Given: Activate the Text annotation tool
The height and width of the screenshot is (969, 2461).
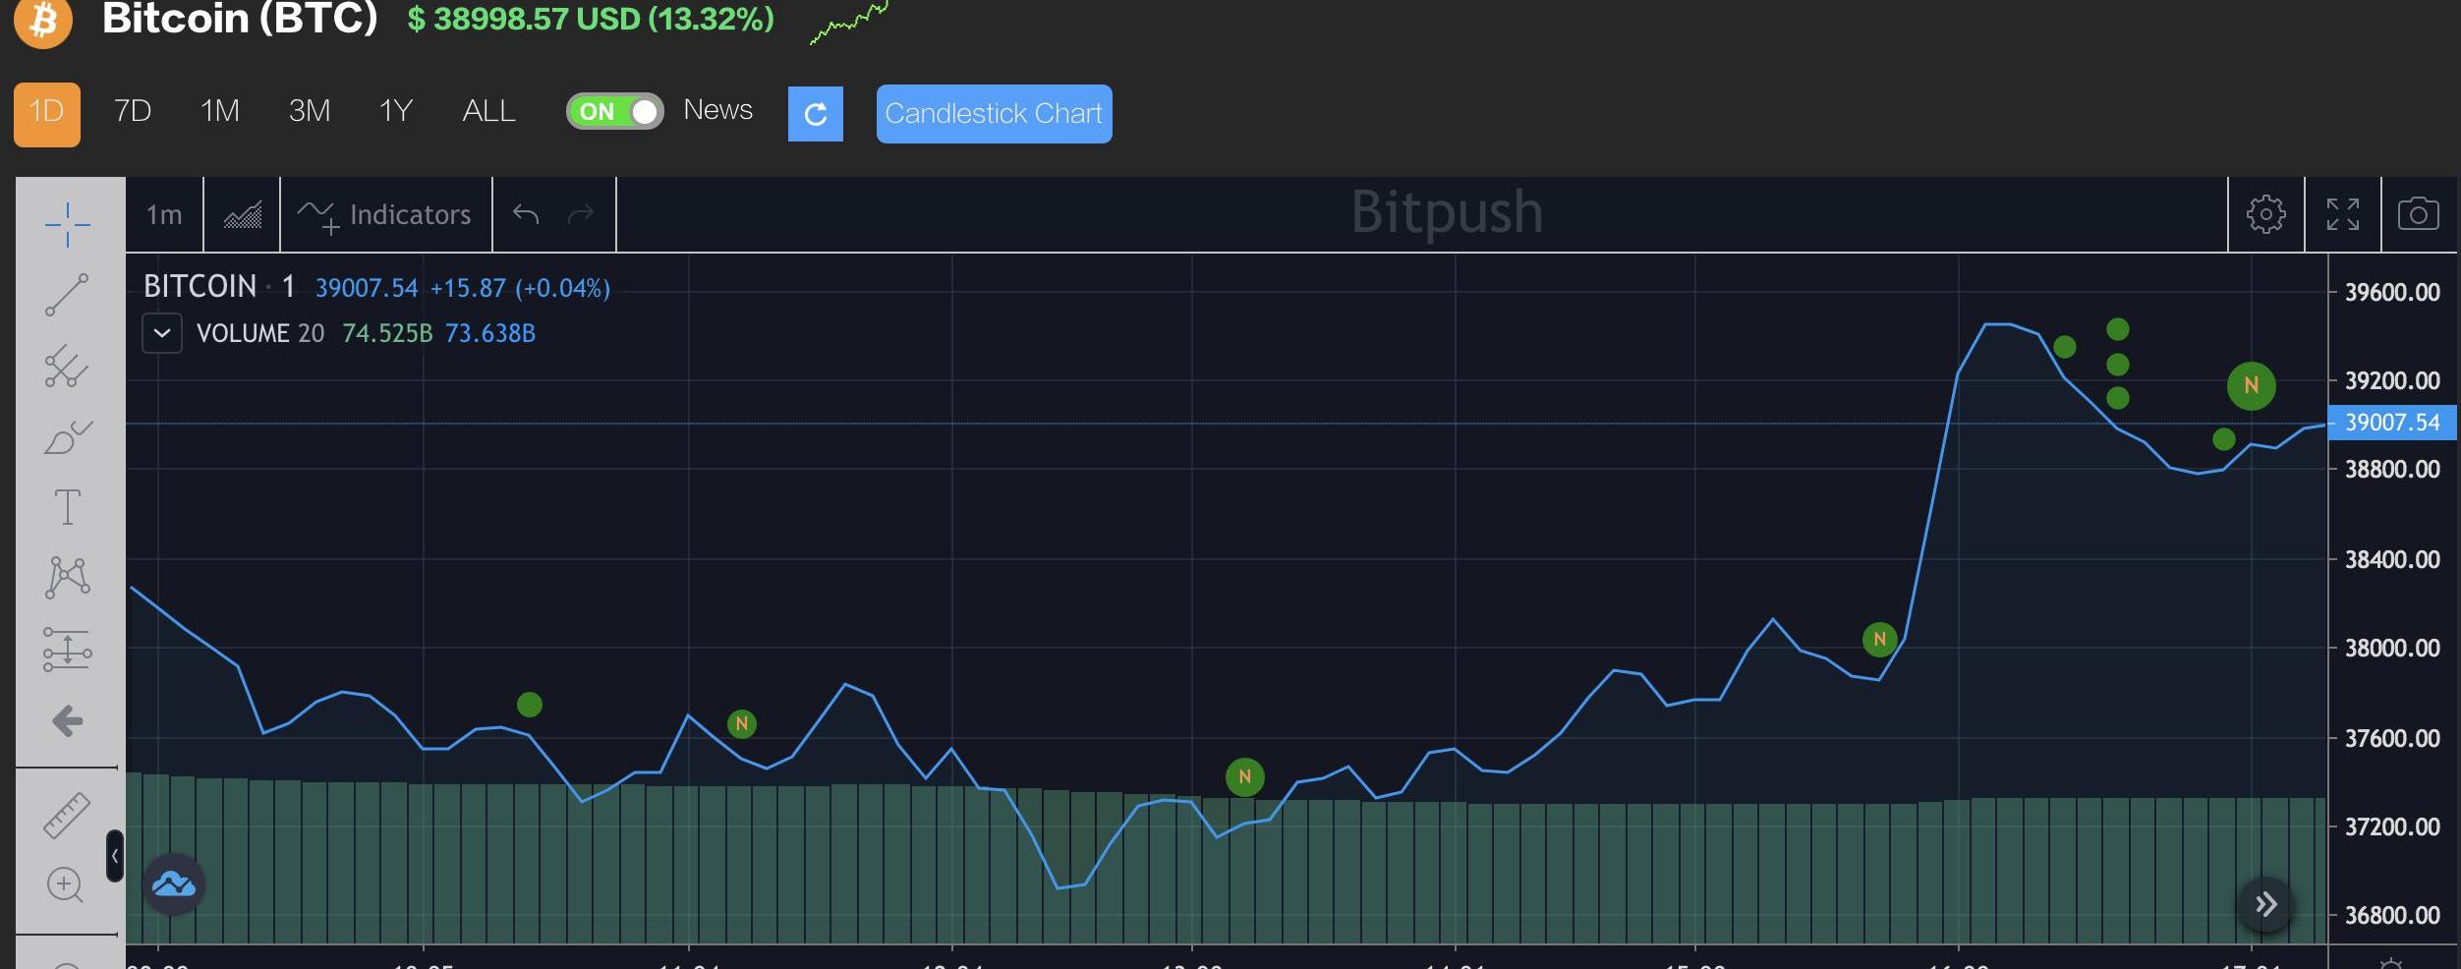Looking at the screenshot, I should (x=67, y=507).
